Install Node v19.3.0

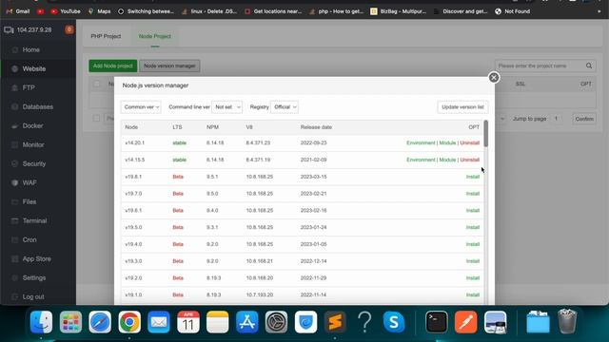tap(473, 261)
